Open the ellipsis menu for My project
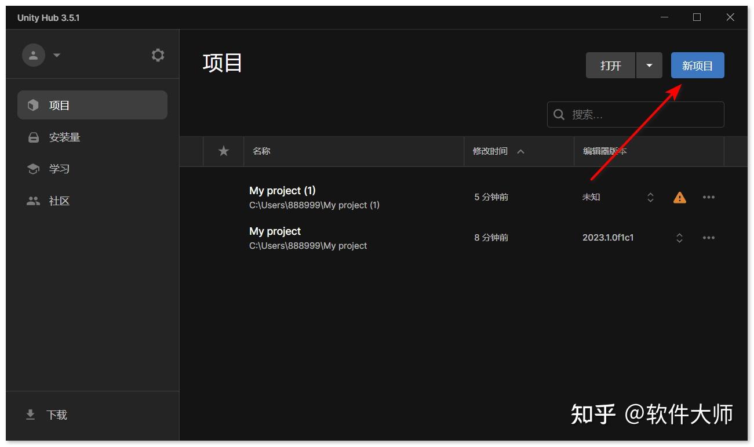This screenshot has height=447, width=754. 708,237
